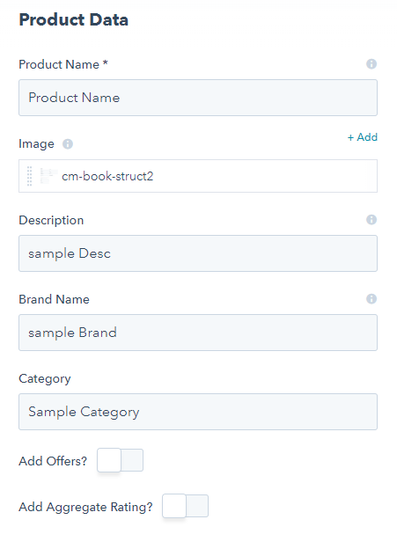Click the Product Data heading
The height and width of the screenshot is (549, 397).
pyautogui.click(x=74, y=19)
